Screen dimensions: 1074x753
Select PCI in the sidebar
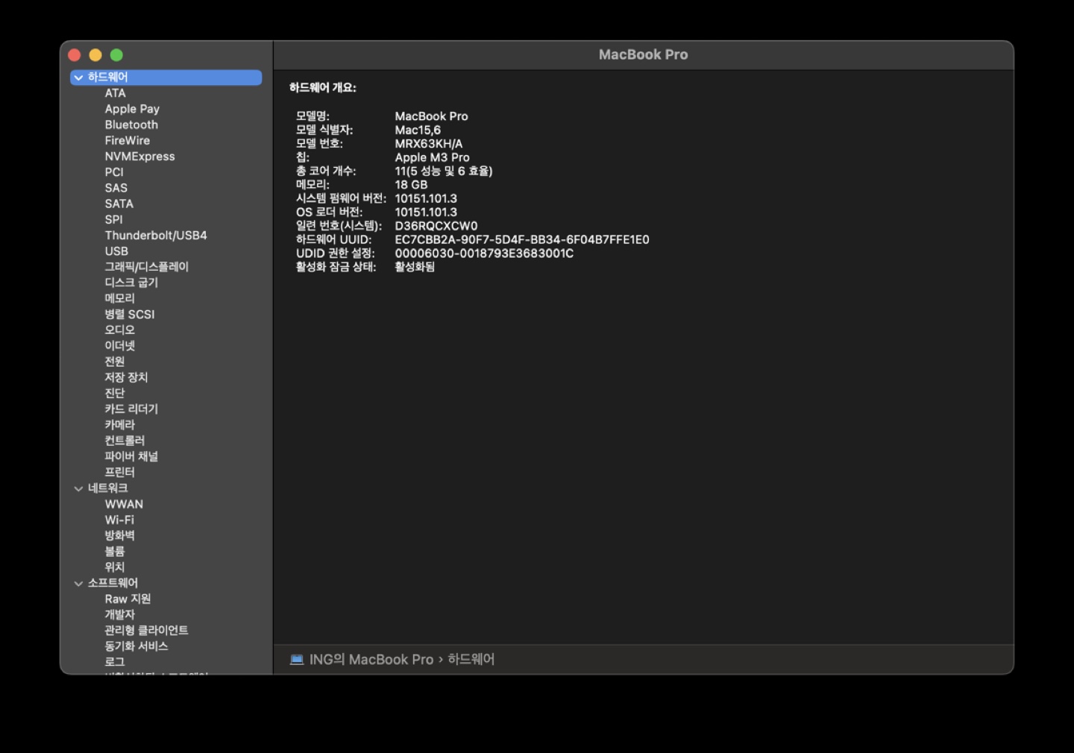(x=114, y=172)
